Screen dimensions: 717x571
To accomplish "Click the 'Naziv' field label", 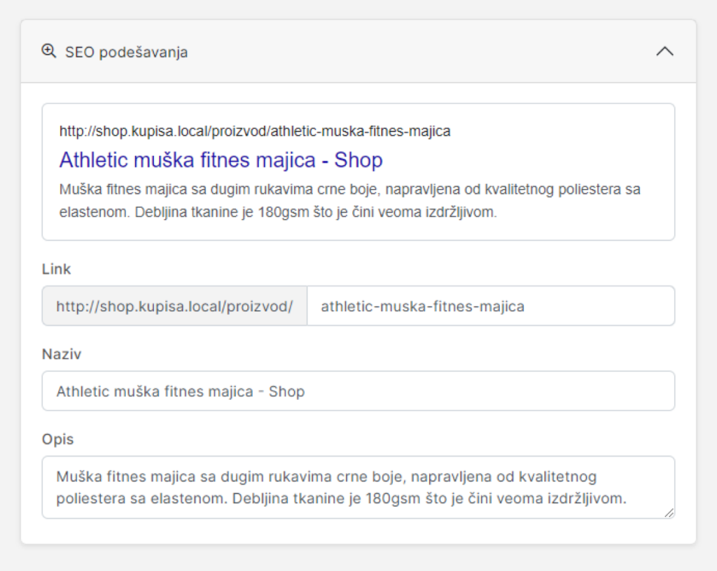I will pyautogui.click(x=62, y=355).
